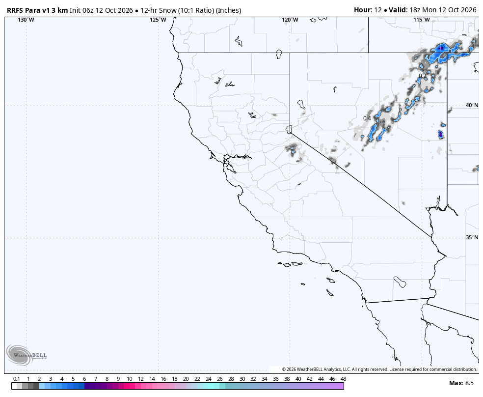This screenshot has height=397, width=483.
Task: Click the 0.1 label on the color scale
Action: pos(17,379)
